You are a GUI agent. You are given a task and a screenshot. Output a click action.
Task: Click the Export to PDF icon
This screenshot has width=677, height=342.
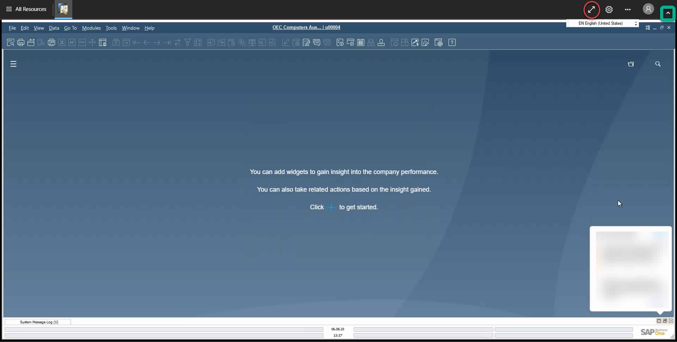pos(82,43)
